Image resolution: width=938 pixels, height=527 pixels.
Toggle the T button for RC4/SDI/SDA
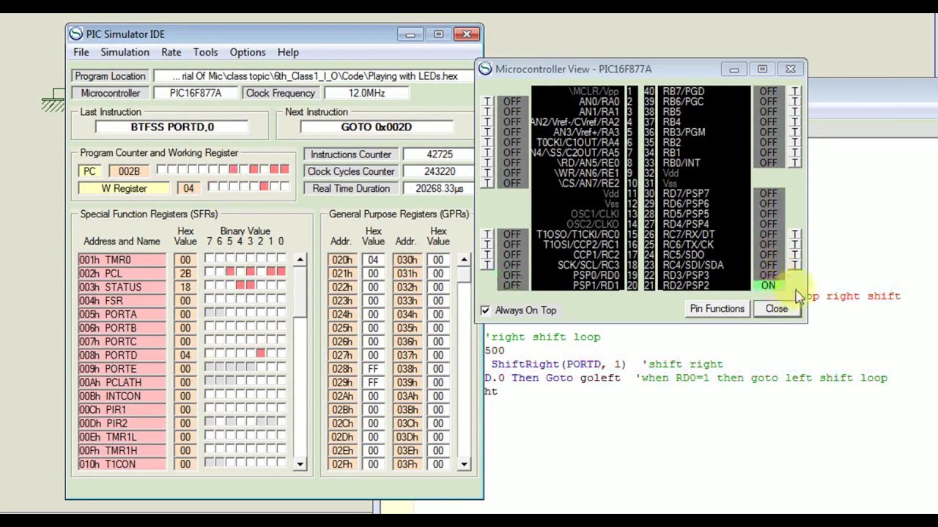(x=795, y=265)
